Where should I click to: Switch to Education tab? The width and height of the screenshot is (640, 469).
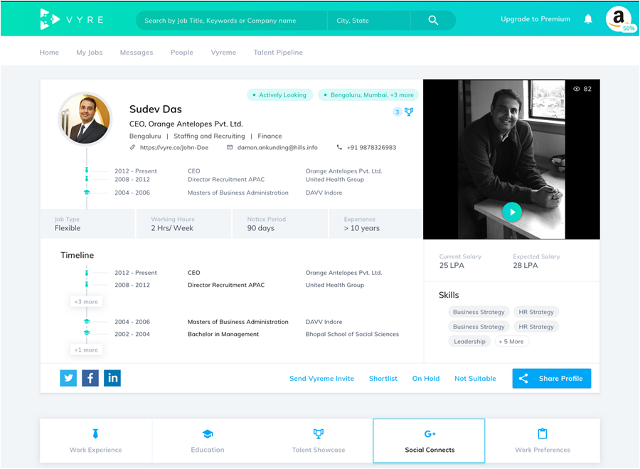coord(208,441)
